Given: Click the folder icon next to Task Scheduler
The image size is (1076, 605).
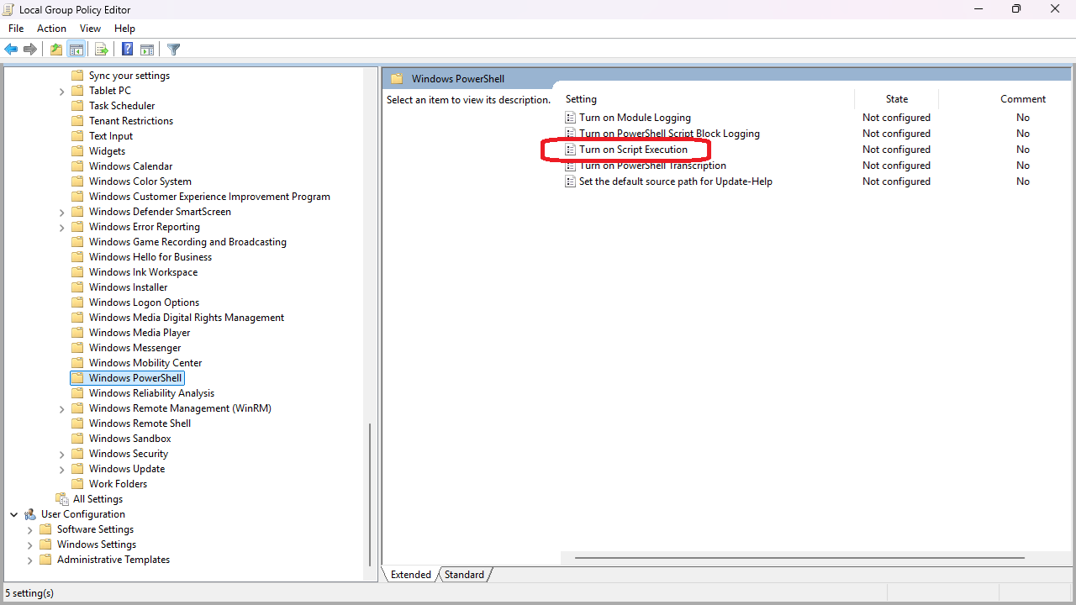Looking at the screenshot, I should coord(77,106).
